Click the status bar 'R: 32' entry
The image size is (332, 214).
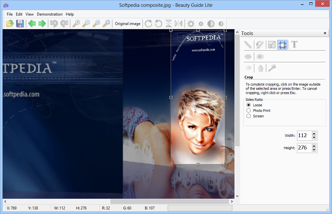[x=106, y=208]
